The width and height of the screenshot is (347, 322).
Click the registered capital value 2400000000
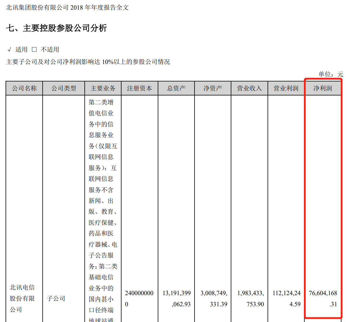tap(139, 299)
